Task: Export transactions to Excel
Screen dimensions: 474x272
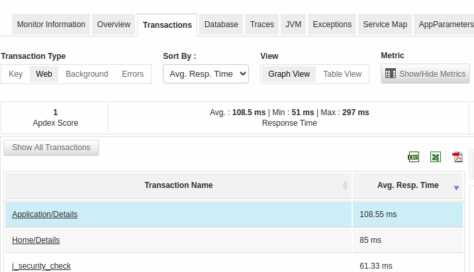Action: (436, 157)
